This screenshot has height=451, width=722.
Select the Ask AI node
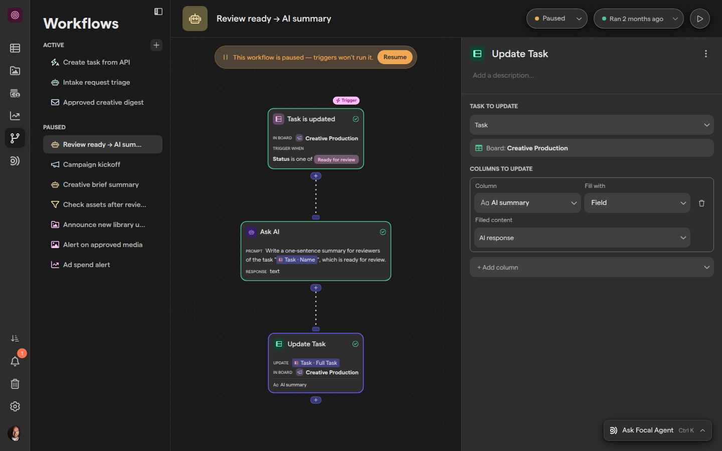click(x=316, y=251)
